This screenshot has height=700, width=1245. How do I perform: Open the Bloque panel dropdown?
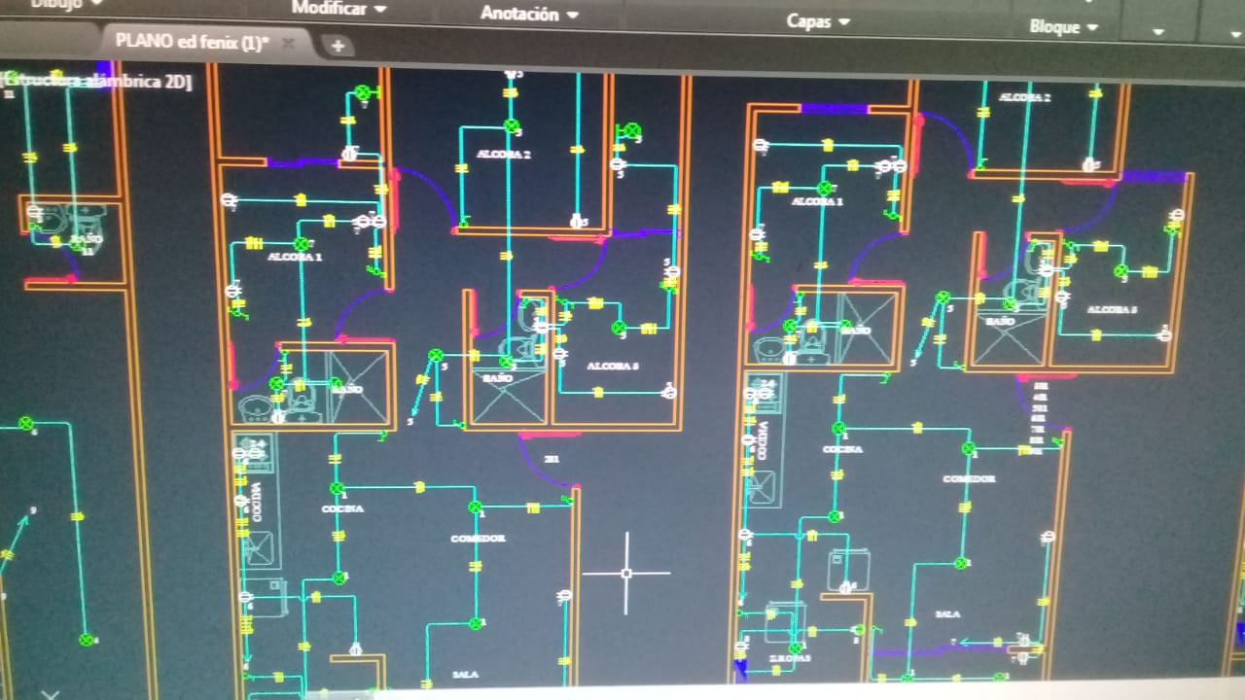pos(1063,27)
